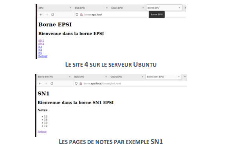Switch to the Borne B4 EPSI tab
Viewport: 227px width, 149px height.
[x=54, y=76]
